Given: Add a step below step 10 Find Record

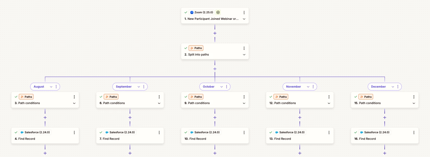Looking at the screenshot, I should pyautogui.click(x=215, y=153).
